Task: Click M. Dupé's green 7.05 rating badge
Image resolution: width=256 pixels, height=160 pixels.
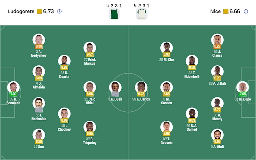Action: coord(242,94)
